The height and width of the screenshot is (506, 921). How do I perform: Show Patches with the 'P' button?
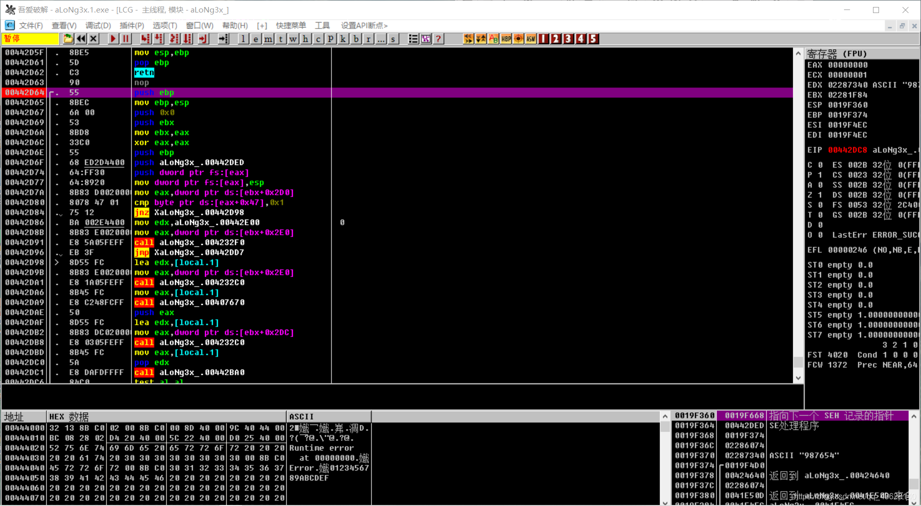coord(330,39)
